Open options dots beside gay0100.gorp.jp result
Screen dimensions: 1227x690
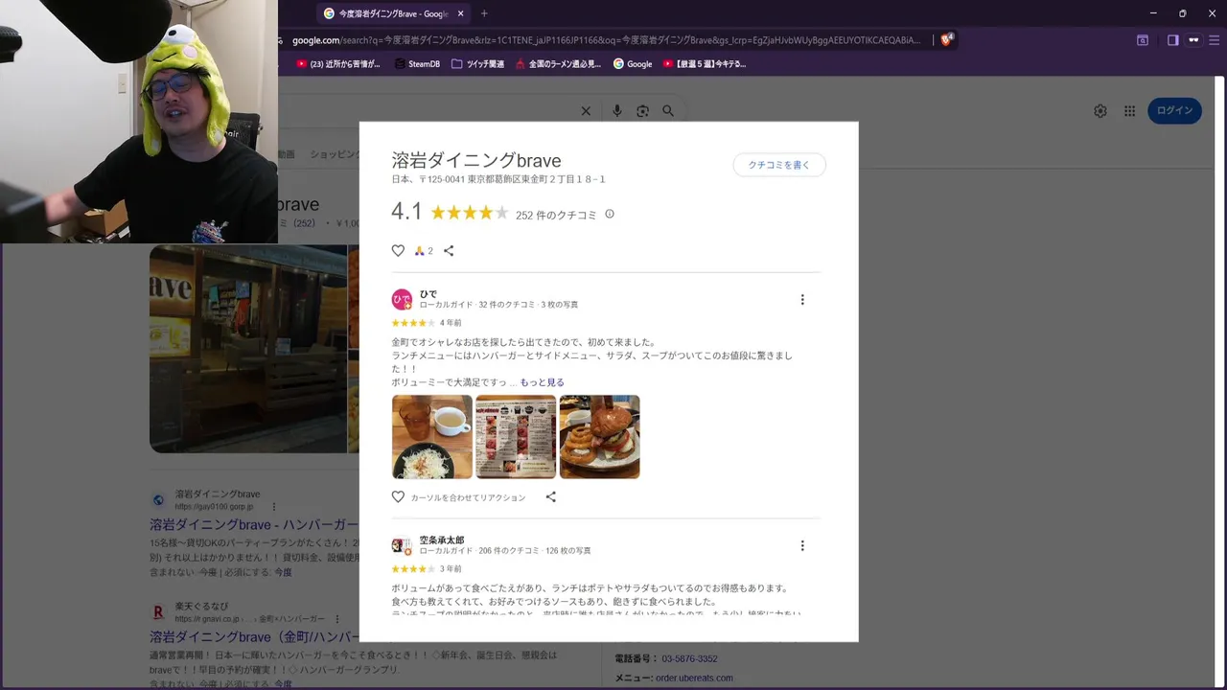273,507
